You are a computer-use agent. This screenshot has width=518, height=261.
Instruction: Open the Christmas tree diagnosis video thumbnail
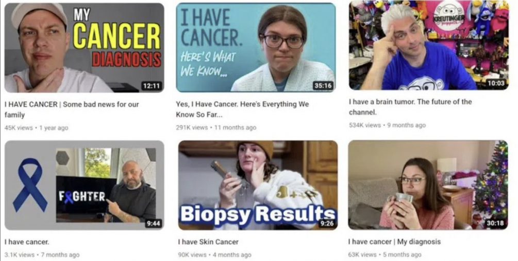428,185
